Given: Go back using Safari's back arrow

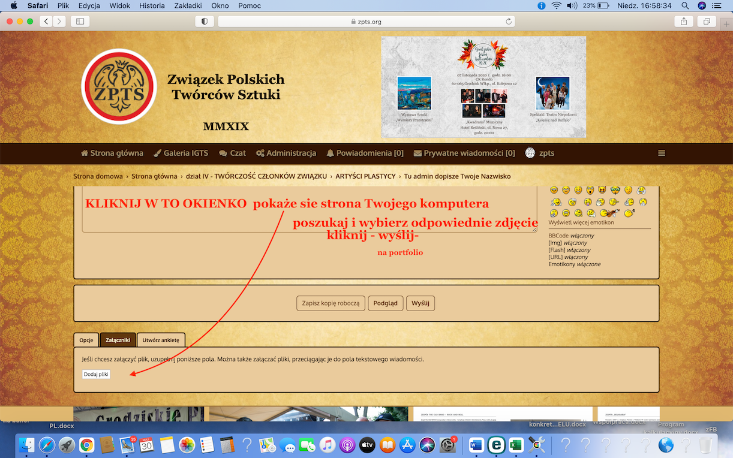Looking at the screenshot, I should coord(46,22).
